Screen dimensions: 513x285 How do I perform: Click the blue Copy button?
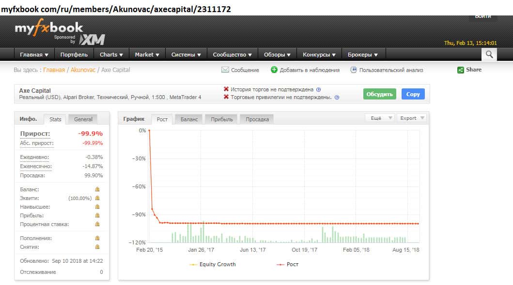(x=413, y=94)
